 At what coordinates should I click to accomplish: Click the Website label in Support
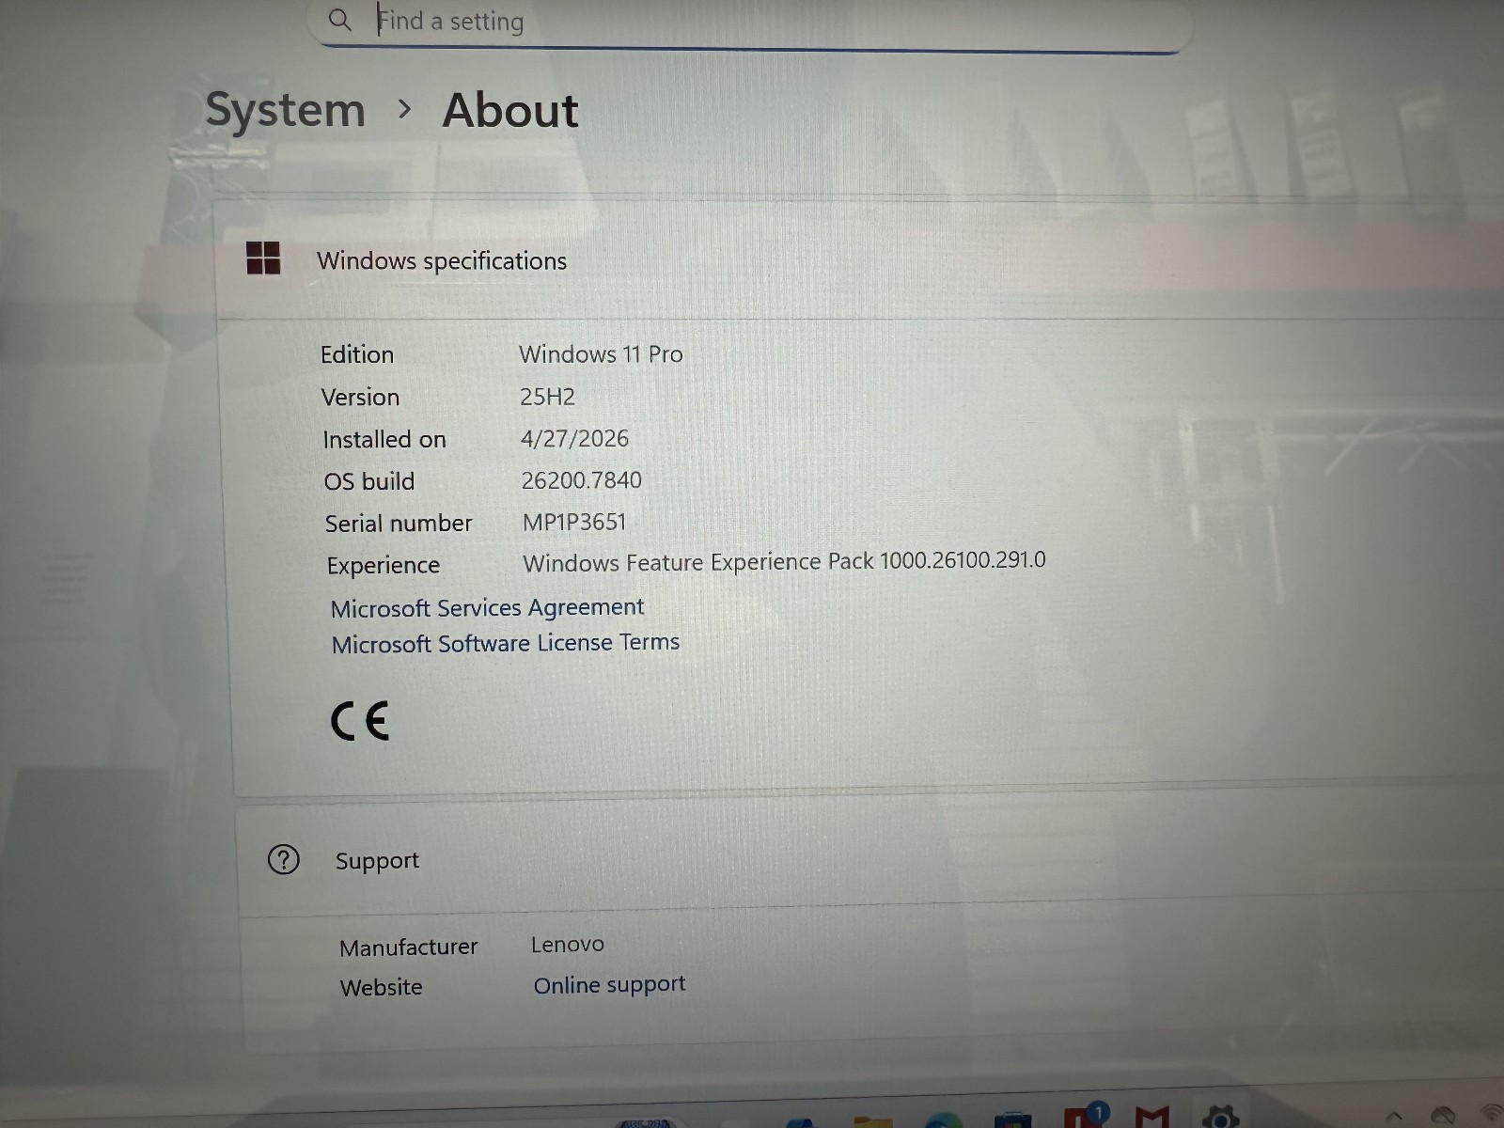(x=382, y=988)
